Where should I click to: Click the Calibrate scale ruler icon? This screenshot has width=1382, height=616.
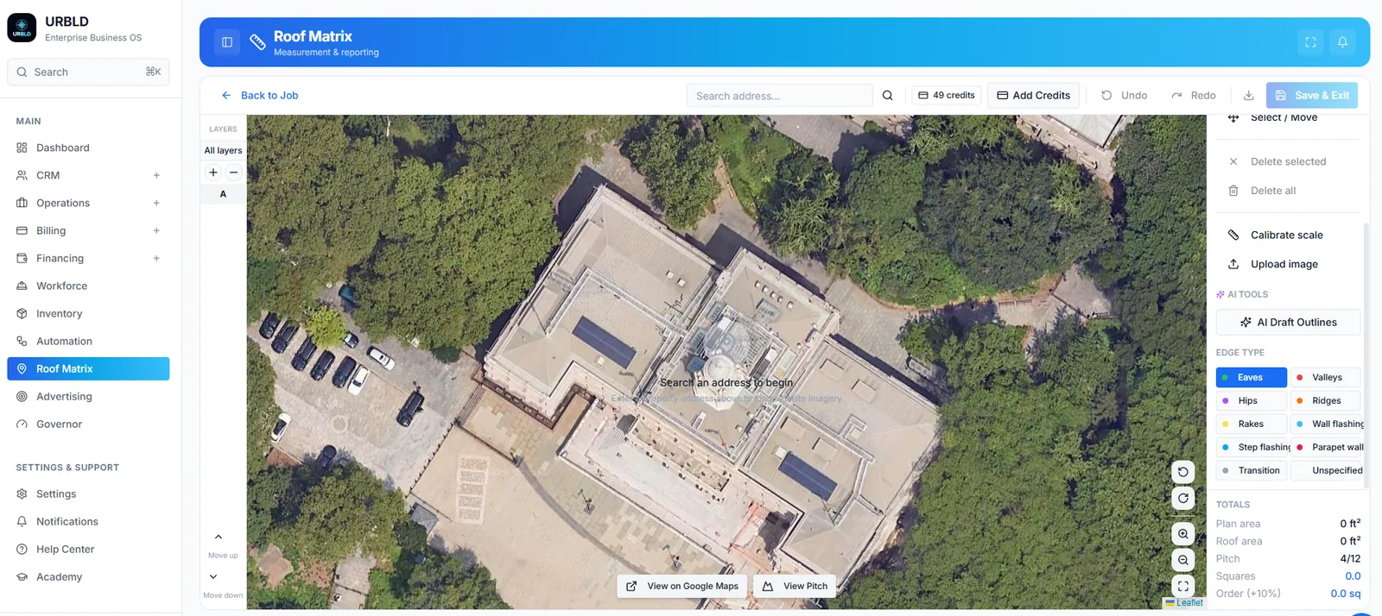[x=1233, y=235]
